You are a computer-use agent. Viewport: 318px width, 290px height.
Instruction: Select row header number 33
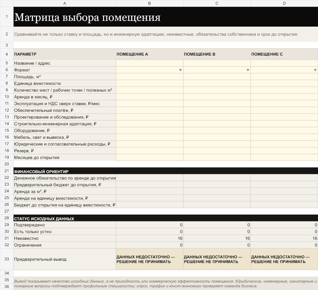pos(7,259)
